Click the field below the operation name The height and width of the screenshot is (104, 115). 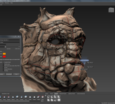[x=10, y=42]
